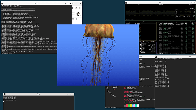Image resolution: width=196 pixels, height=110 pixels.
Task: Click the panda avatar on the web page
Action: (78, 14)
